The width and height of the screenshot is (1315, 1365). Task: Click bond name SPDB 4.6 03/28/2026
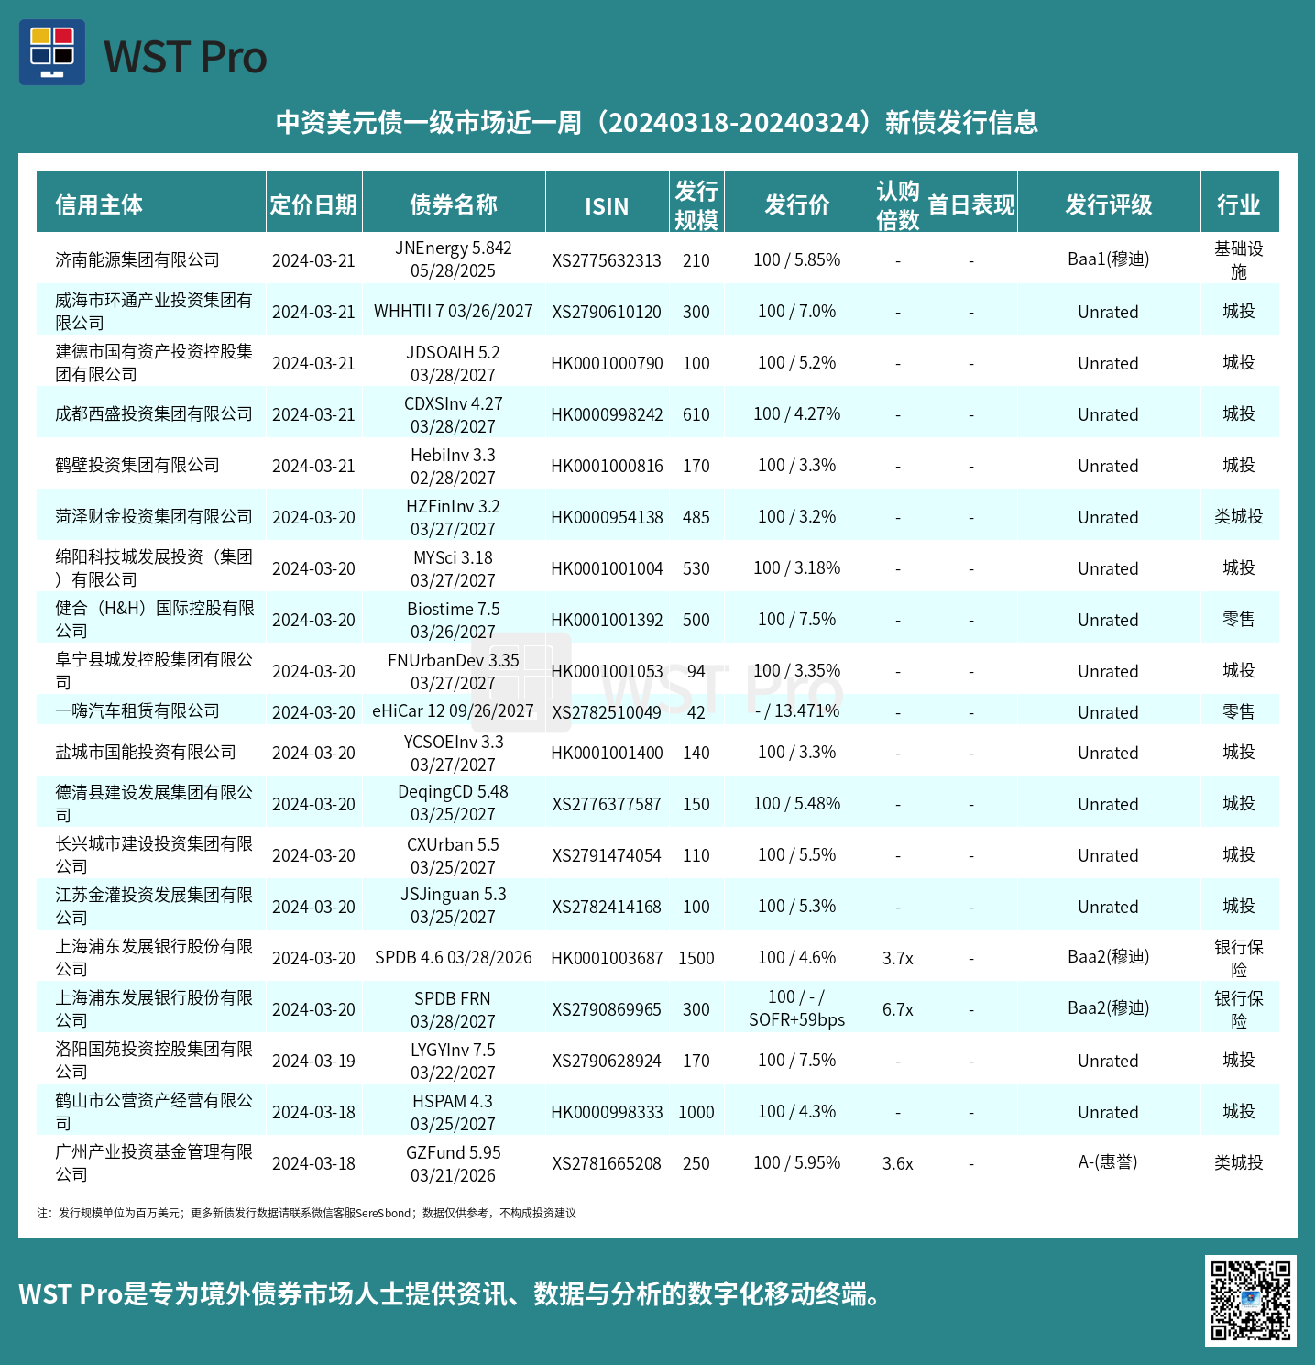point(454,958)
